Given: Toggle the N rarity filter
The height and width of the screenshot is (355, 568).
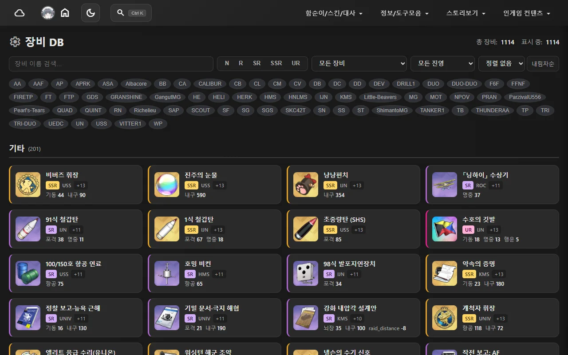Looking at the screenshot, I should tap(227, 63).
